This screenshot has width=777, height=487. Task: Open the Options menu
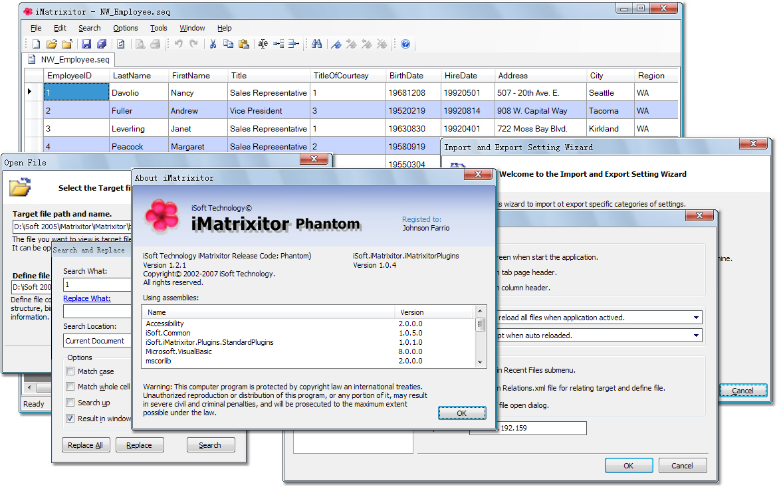tap(126, 29)
